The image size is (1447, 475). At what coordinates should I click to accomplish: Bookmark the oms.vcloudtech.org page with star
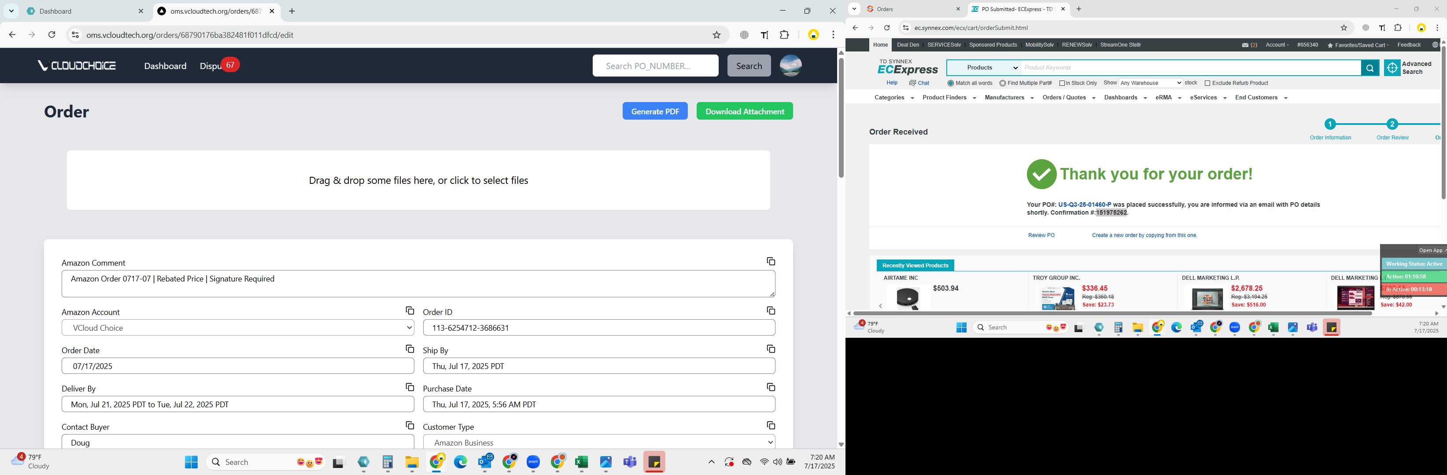pyautogui.click(x=716, y=35)
